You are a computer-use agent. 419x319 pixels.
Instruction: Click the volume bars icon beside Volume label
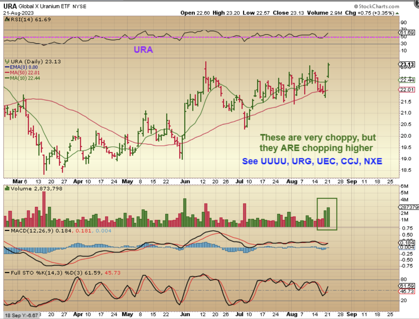pyautogui.click(x=7, y=189)
